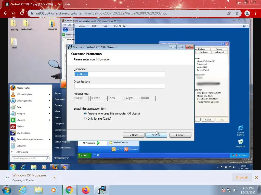Click the Recycle Bin on XP desktop
Viewport: 261px width, 195px height.
241,143
